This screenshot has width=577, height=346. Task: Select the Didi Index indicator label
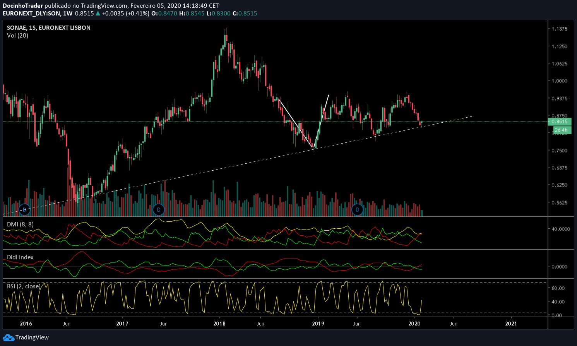pyautogui.click(x=20, y=257)
